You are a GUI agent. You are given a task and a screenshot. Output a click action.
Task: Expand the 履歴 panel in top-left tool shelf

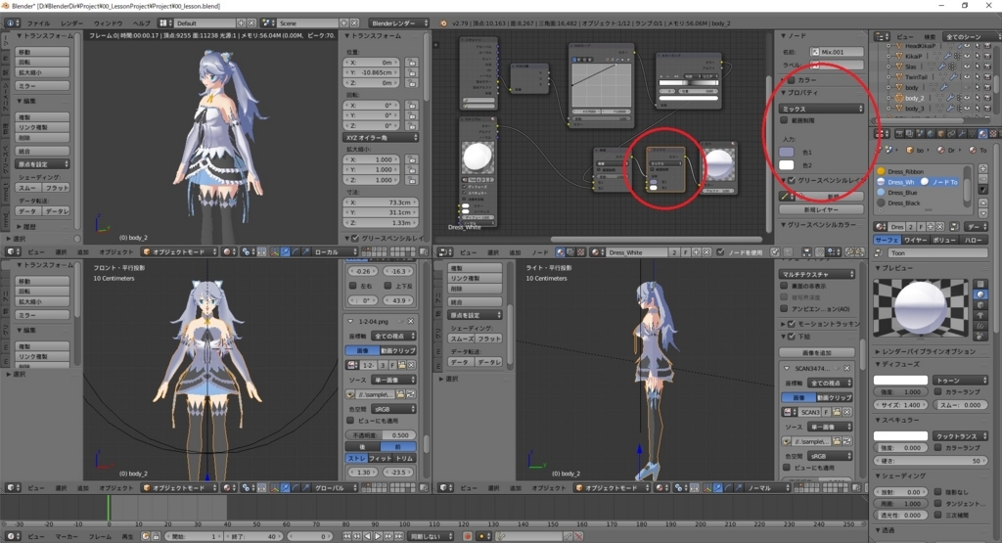pos(28,227)
